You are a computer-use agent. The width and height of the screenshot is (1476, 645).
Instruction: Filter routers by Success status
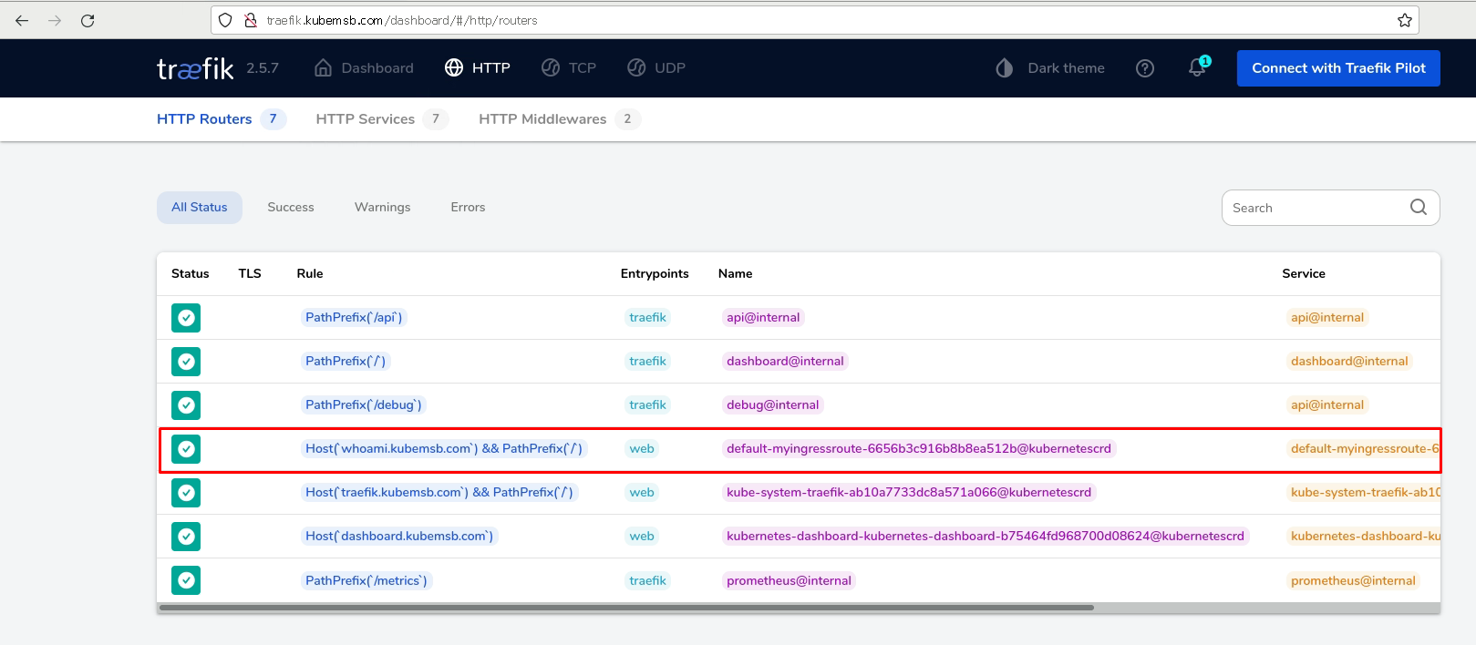(291, 208)
